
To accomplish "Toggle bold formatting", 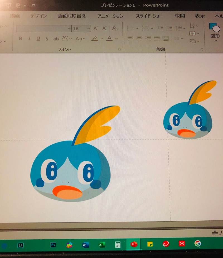I will tap(20, 38).
